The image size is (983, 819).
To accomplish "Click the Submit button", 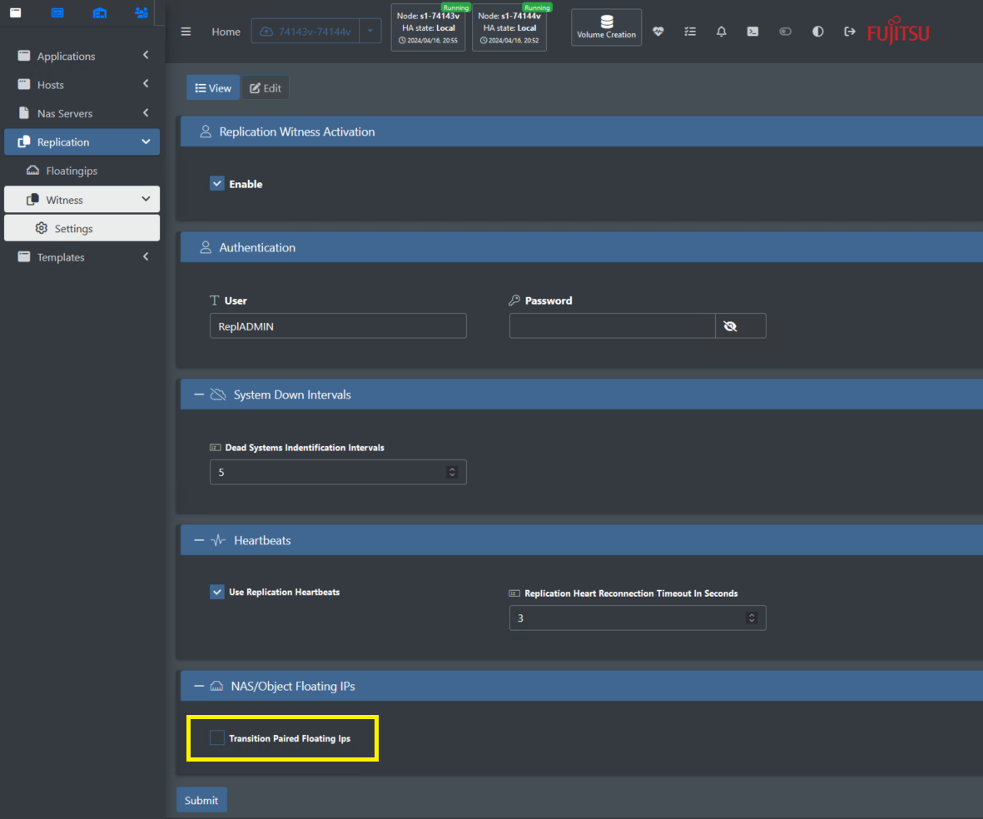I will 201,800.
